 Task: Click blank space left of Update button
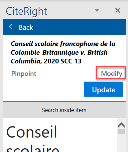click(x=43, y=89)
